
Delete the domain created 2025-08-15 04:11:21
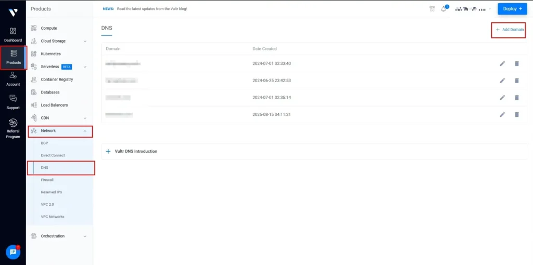pos(517,114)
